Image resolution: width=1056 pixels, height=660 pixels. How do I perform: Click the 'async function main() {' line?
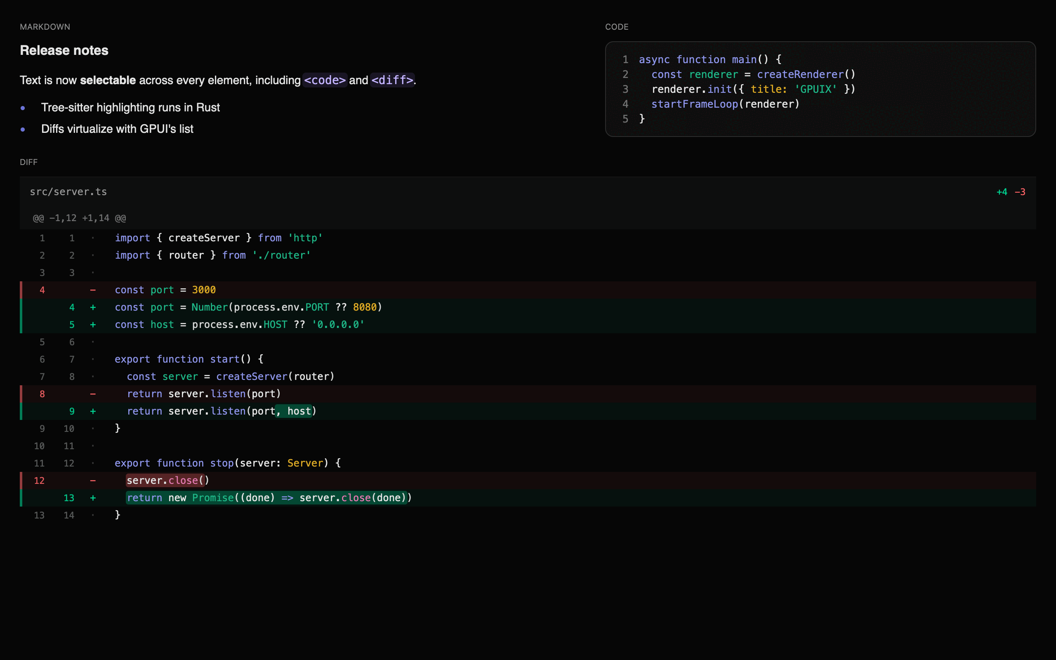click(x=710, y=59)
